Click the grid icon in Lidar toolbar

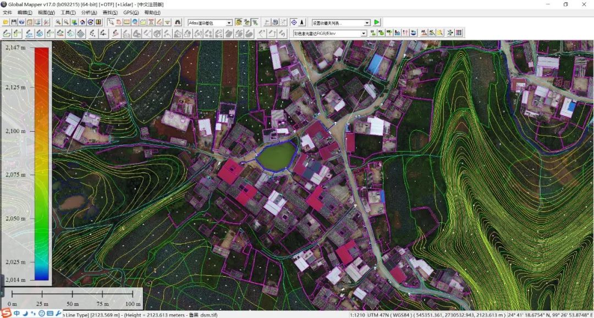pyautogui.click(x=459, y=34)
